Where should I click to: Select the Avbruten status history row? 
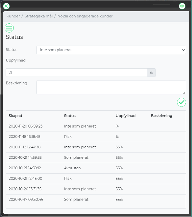click(96, 168)
